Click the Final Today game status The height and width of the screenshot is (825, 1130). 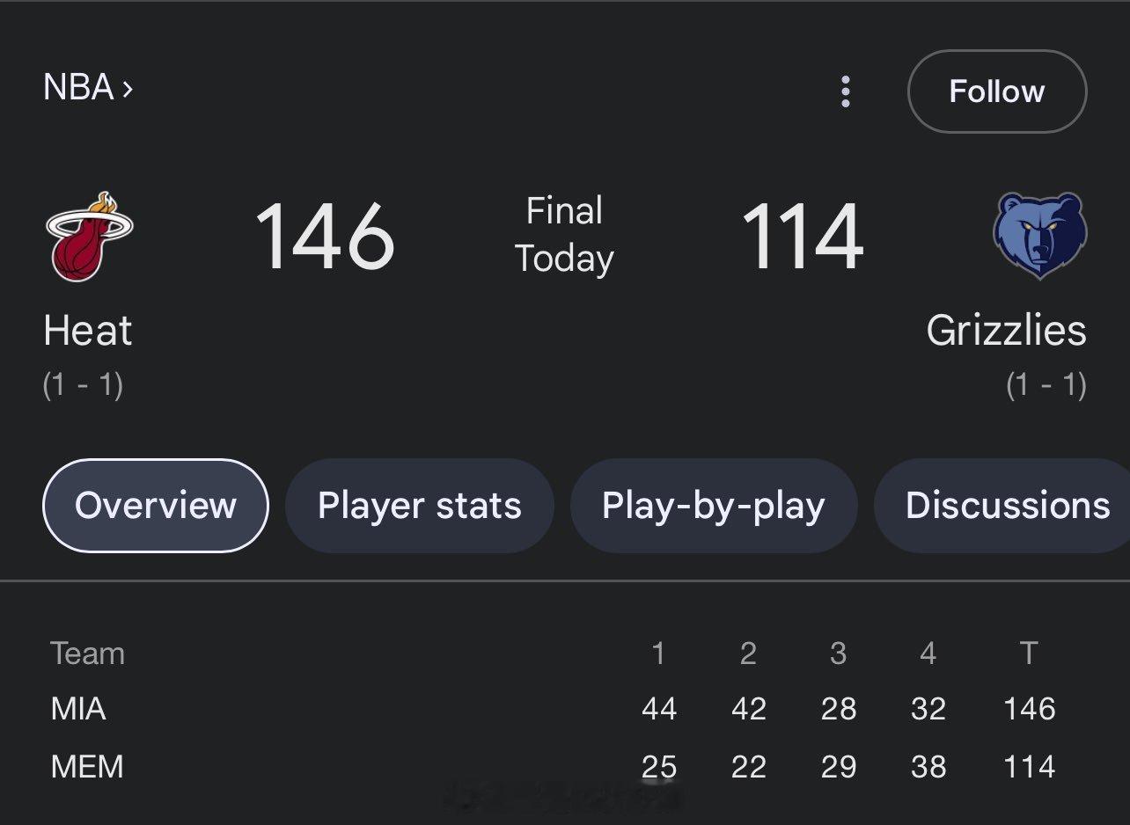[564, 235]
